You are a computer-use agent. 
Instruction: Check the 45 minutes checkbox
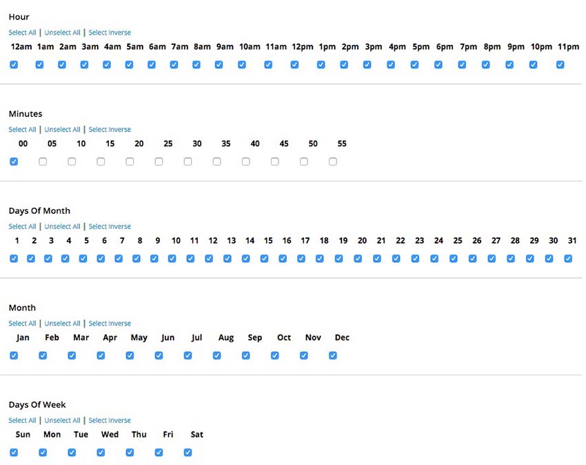point(274,161)
